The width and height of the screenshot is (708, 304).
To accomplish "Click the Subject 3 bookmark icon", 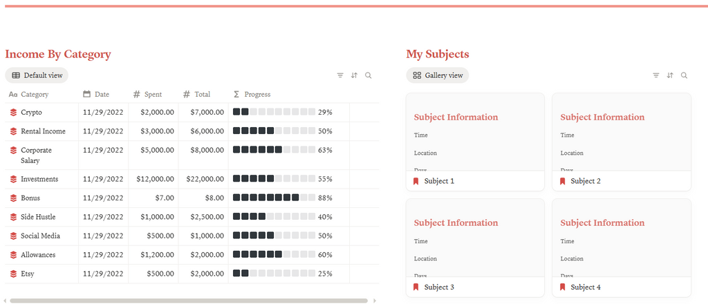I will click(416, 287).
